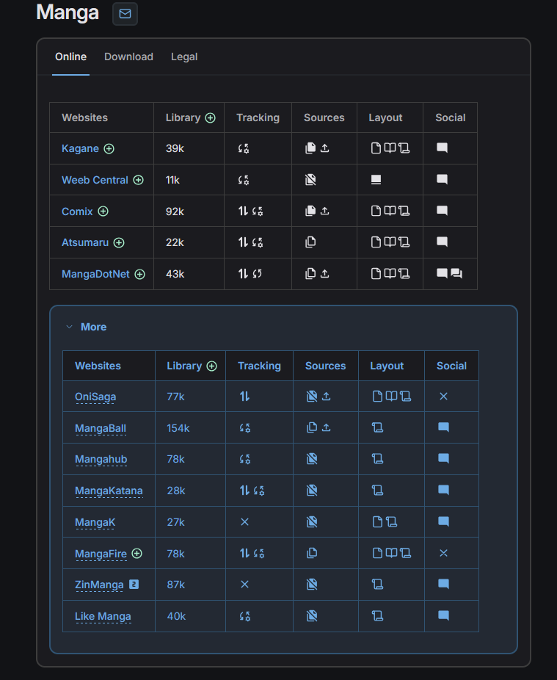Open the Download tab
Viewport: 557px width, 680px height.
[x=128, y=57]
